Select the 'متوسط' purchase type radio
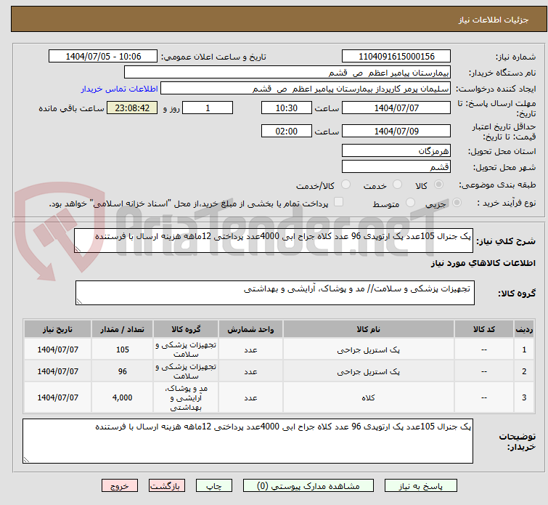This screenshot has height=505, width=548. [x=412, y=203]
